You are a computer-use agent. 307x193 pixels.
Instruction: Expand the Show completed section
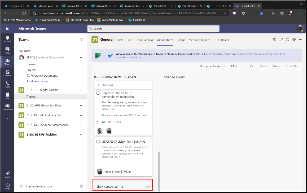(x=122, y=187)
